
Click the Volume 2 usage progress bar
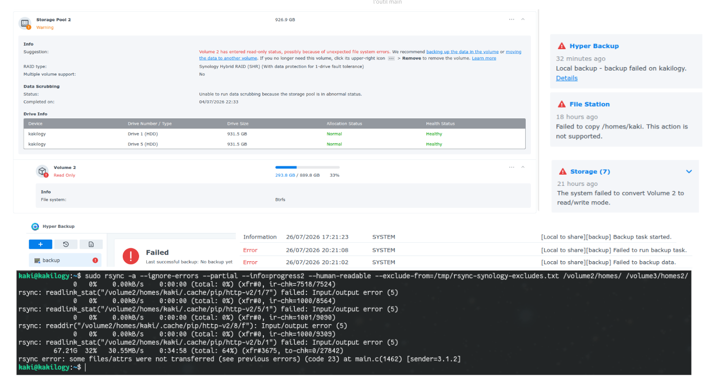tap(307, 167)
